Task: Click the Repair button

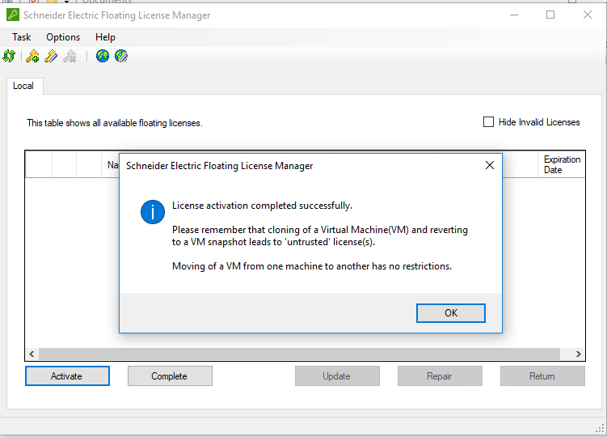Action: click(x=440, y=376)
